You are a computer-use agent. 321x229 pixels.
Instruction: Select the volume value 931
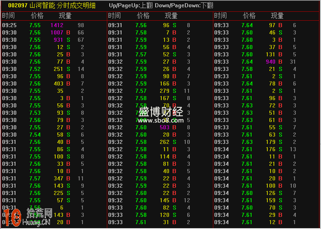point(59,40)
